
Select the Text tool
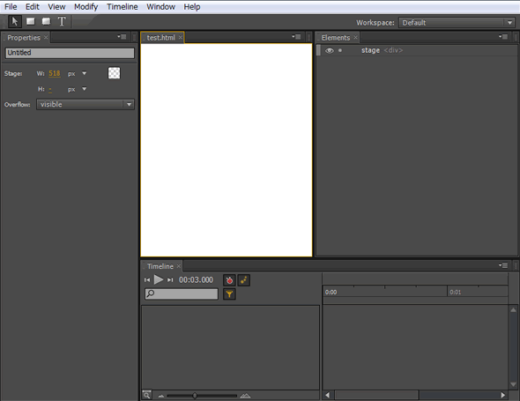point(62,21)
